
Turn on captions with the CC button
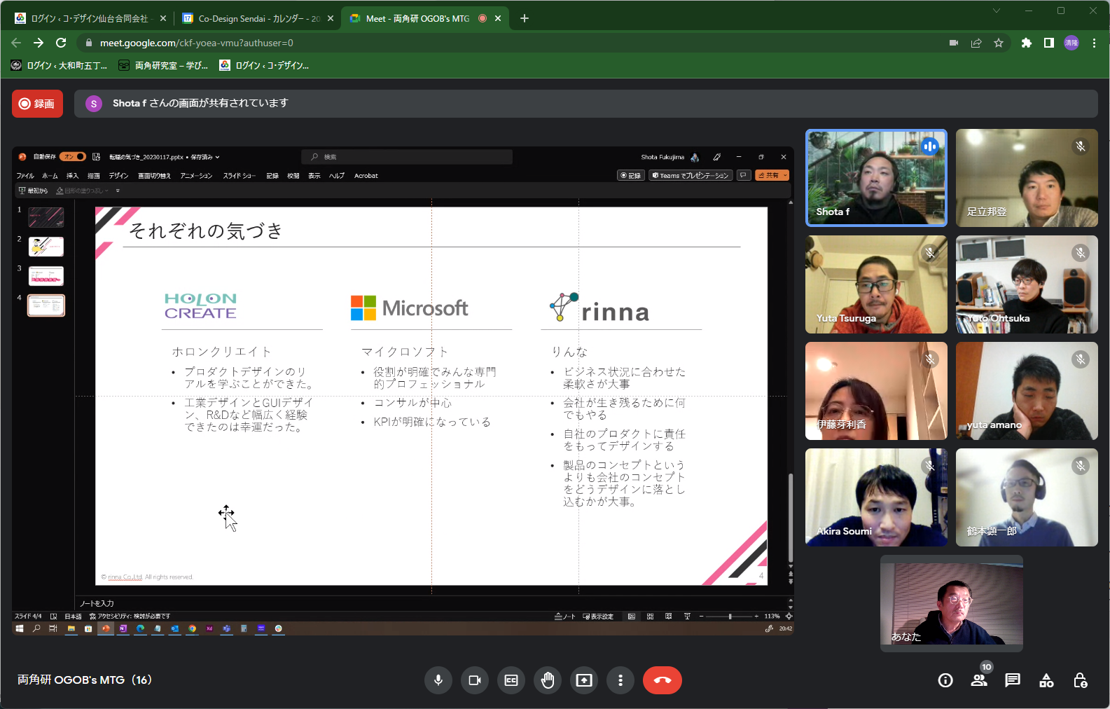511,680
